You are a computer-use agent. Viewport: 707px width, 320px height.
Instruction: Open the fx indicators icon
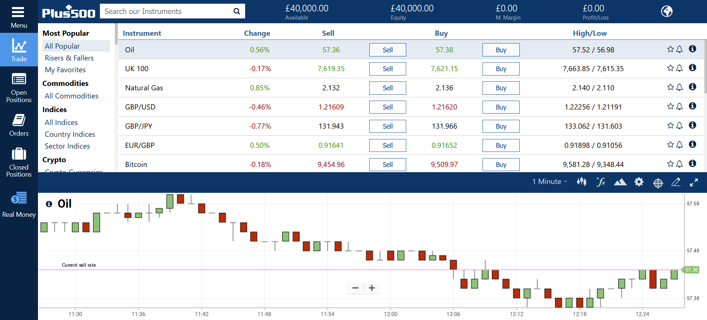coord(601,182)
